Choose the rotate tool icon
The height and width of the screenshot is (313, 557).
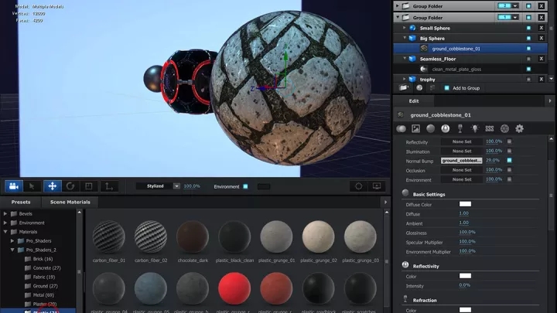click(x=70, y=186)
